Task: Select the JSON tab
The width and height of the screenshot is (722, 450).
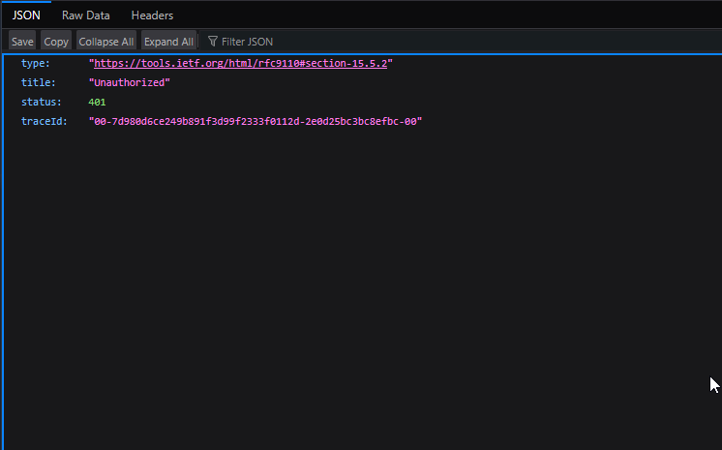Action: click(26, 15)
